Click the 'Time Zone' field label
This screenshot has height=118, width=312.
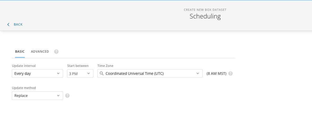pyautogui.click(x=105, y=66)
